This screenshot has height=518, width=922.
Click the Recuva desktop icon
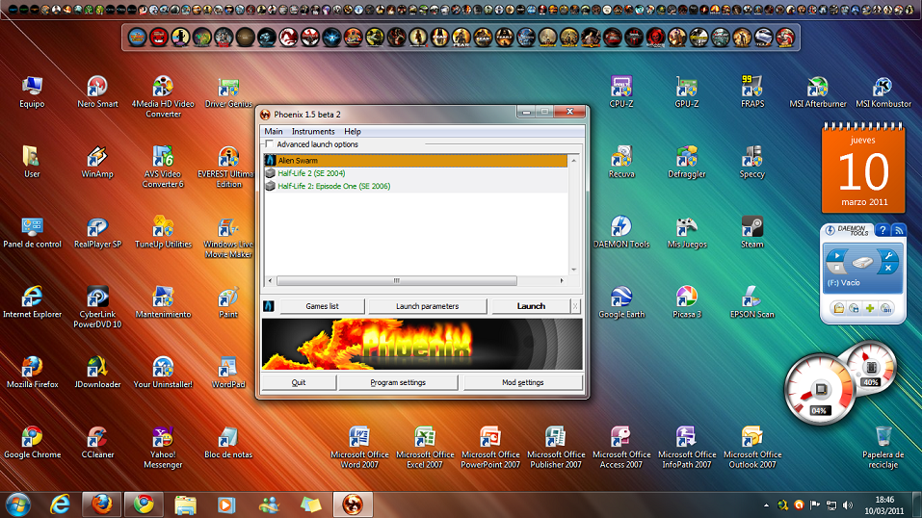point(621,162)
